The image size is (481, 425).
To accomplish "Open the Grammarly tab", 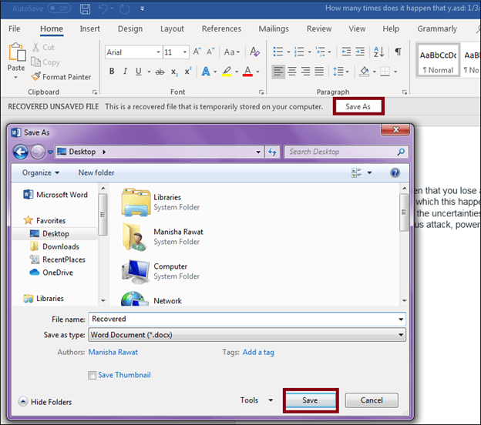I will click(x=437, y=28).
